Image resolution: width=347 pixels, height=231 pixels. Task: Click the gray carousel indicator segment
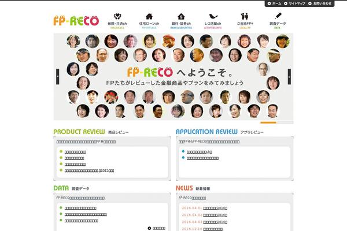tap(285, 122)
